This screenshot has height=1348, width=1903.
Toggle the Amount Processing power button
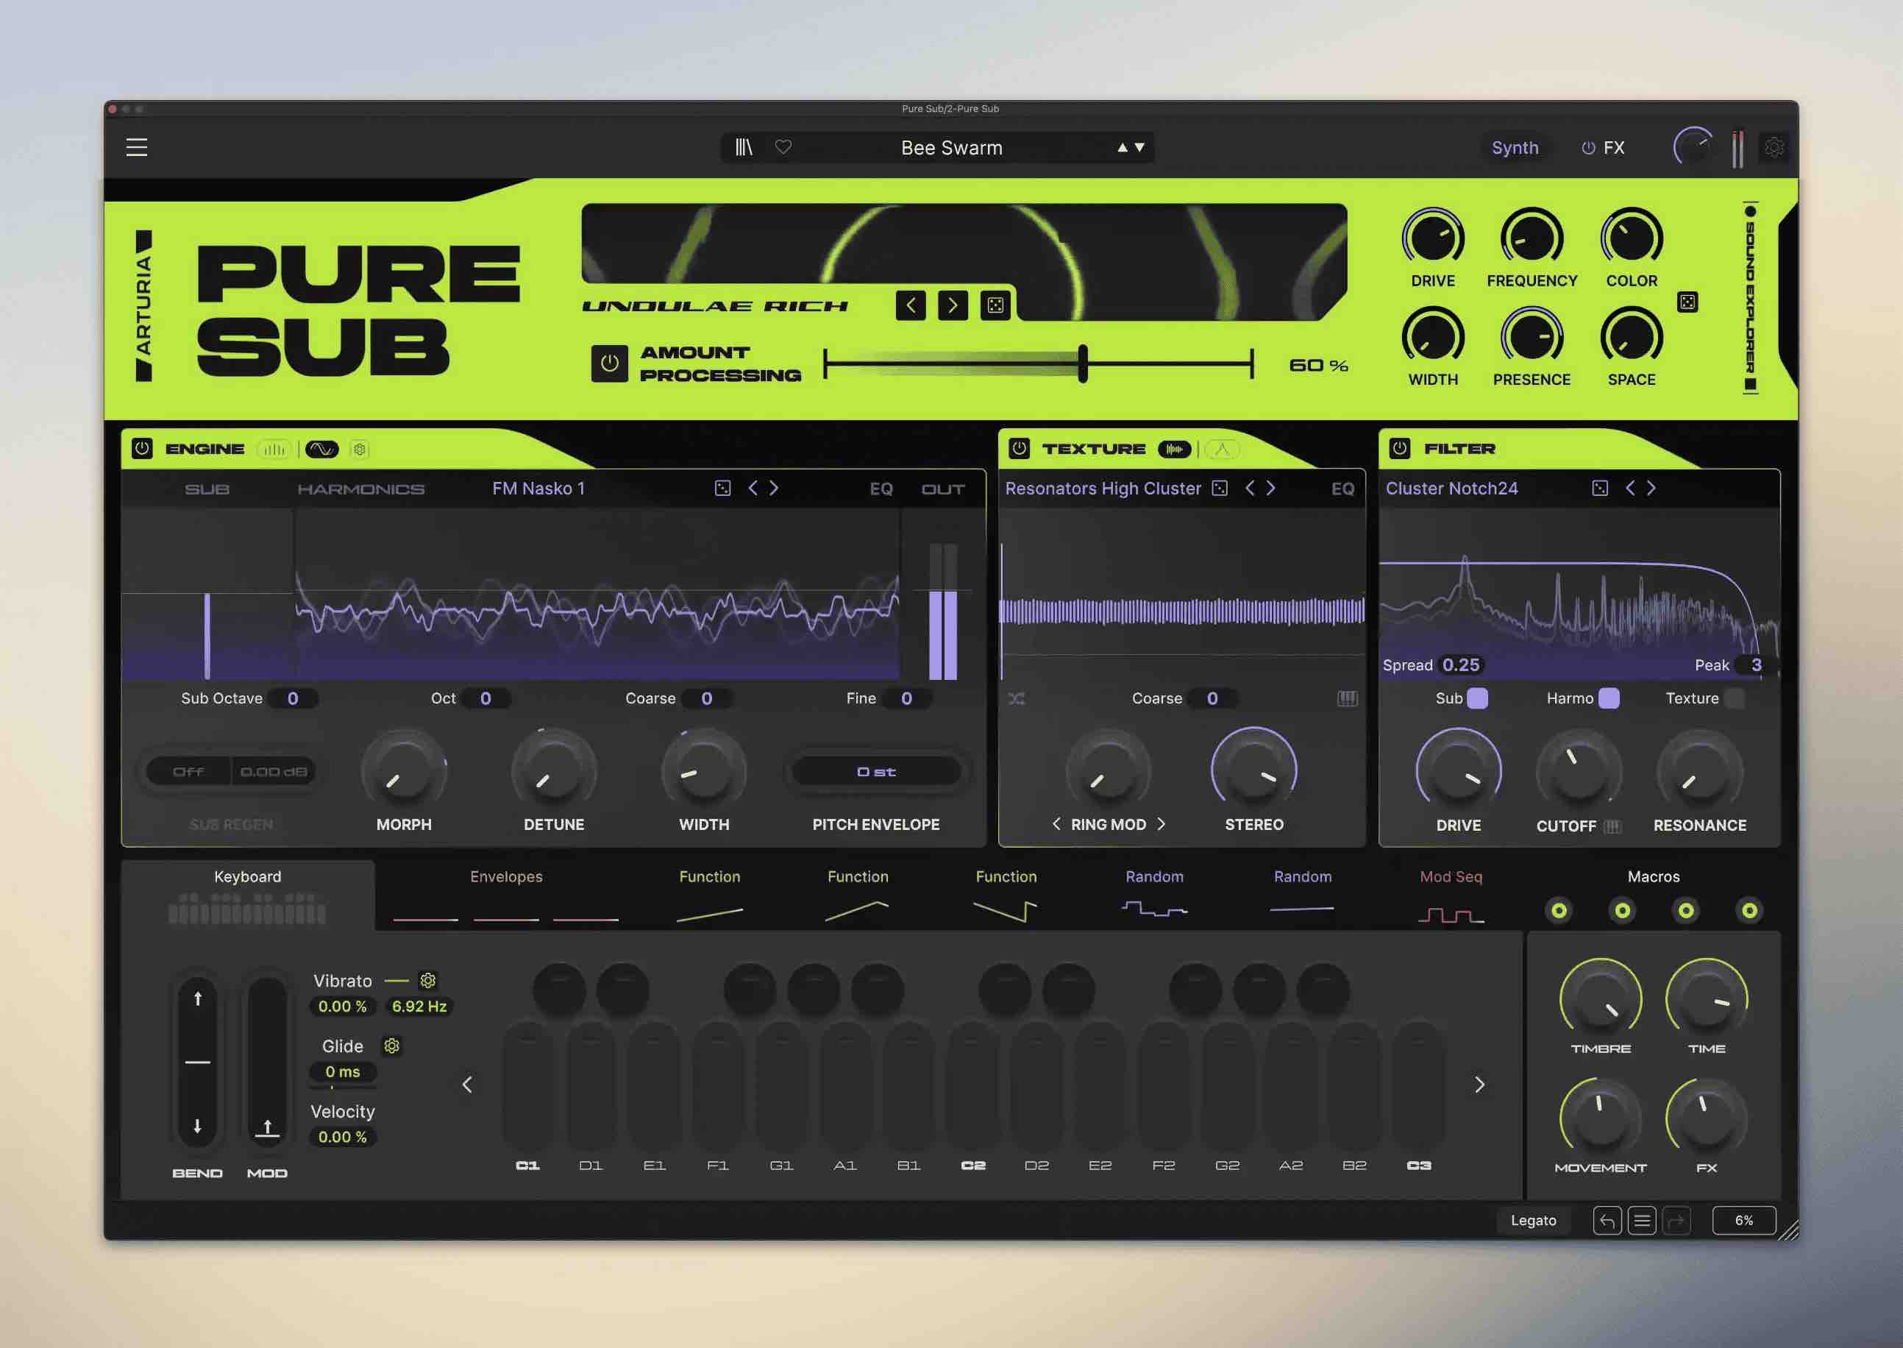tap(609, 363)
